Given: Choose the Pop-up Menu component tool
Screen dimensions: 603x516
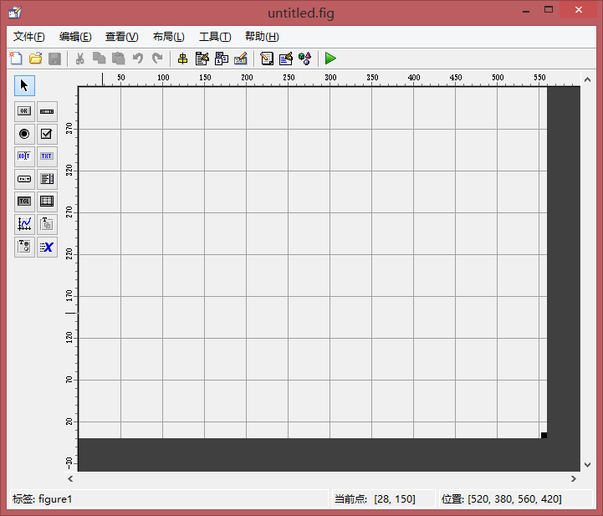Looking at the screenshot, I should (x=24, y=178).
